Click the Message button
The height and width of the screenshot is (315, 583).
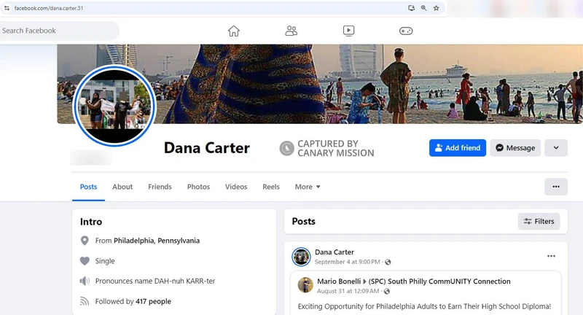515,147
